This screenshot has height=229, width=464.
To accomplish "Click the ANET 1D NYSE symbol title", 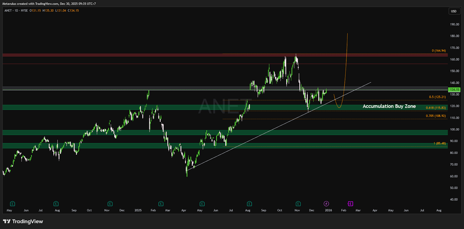I will click(16, 10).
